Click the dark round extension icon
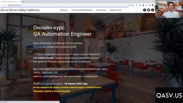The width and height of the screenshot is (183, 103). point(143,5)
